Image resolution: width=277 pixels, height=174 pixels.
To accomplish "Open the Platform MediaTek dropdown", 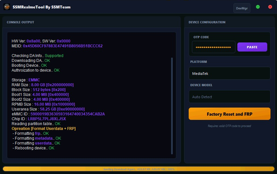I will (x=230, y=73).
